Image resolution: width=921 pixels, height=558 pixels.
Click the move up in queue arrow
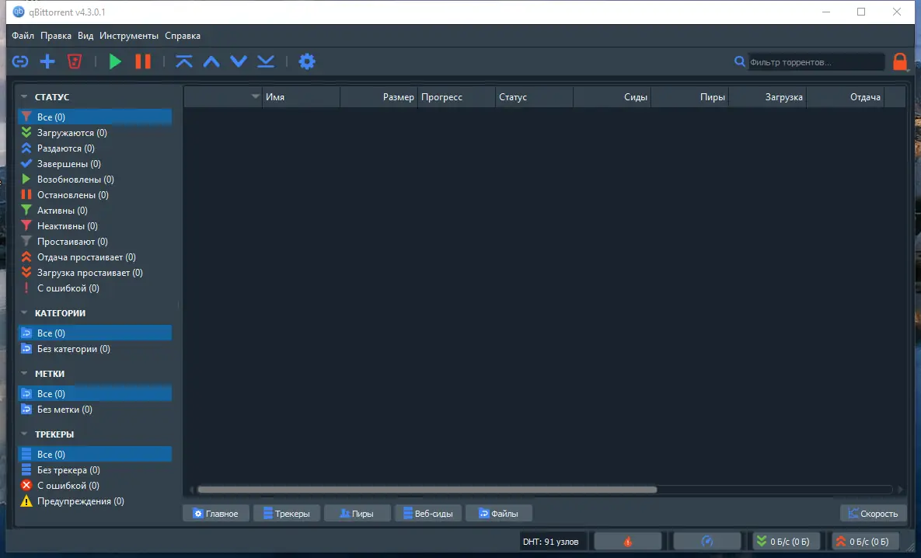pos(211,61)
